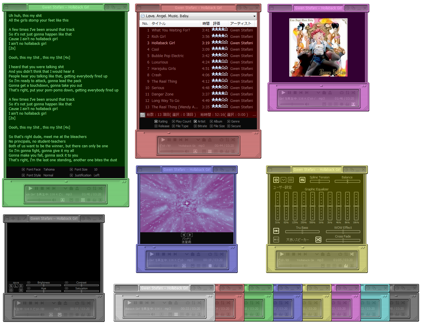Open album art panel in red player
Viewport: 422px width, 326px height.
[x=233, y=151]
